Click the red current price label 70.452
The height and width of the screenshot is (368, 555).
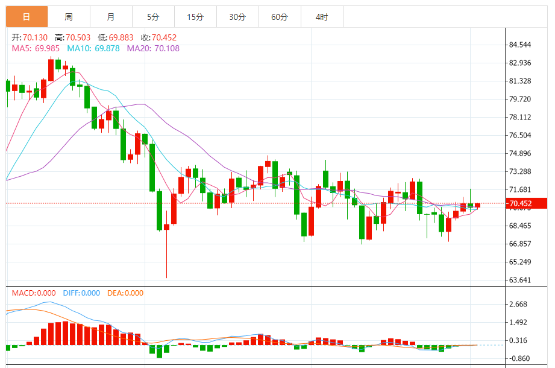tap(526, 203)
